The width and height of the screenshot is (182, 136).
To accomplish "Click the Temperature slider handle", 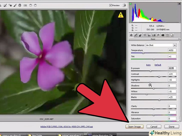I will click(x=143, y=53).
